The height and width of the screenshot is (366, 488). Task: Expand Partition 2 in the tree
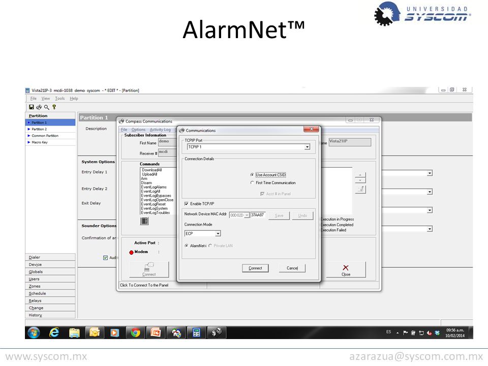click(28, 129)
